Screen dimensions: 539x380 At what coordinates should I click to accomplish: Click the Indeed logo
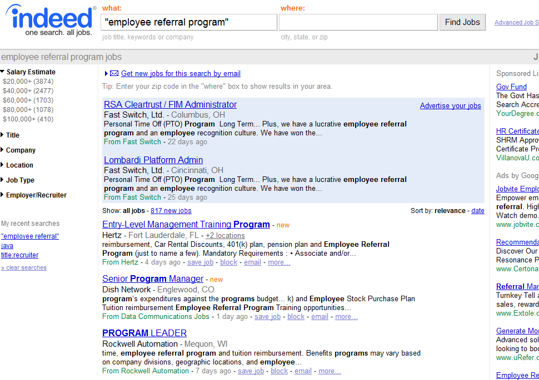point(50,19)
